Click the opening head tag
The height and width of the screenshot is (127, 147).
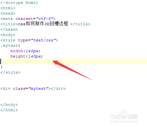[x=8, y=13]
